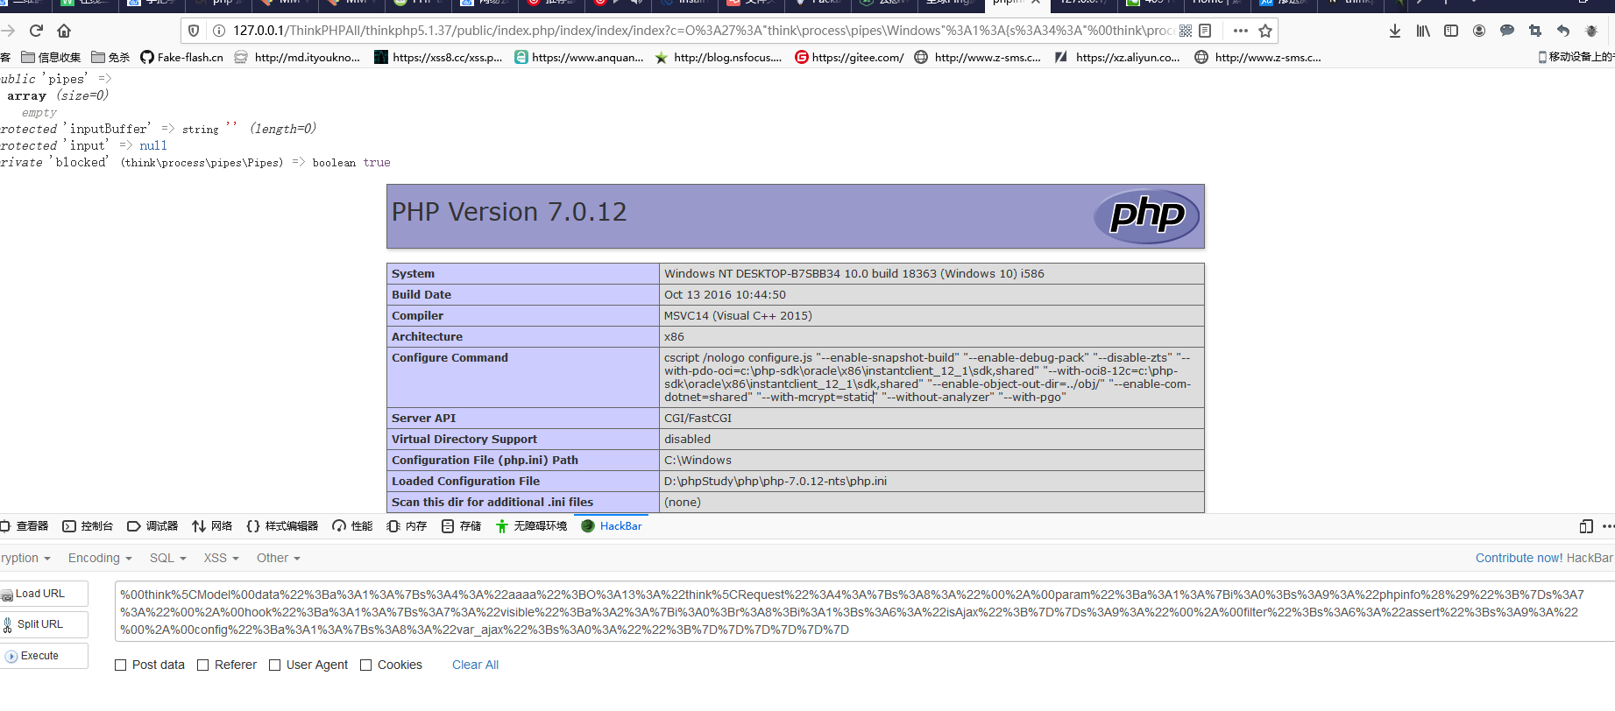Switch to the 查看器 inspector tab
The width and height of the screenshot is (1615, 711).
[x=25, y=526]
